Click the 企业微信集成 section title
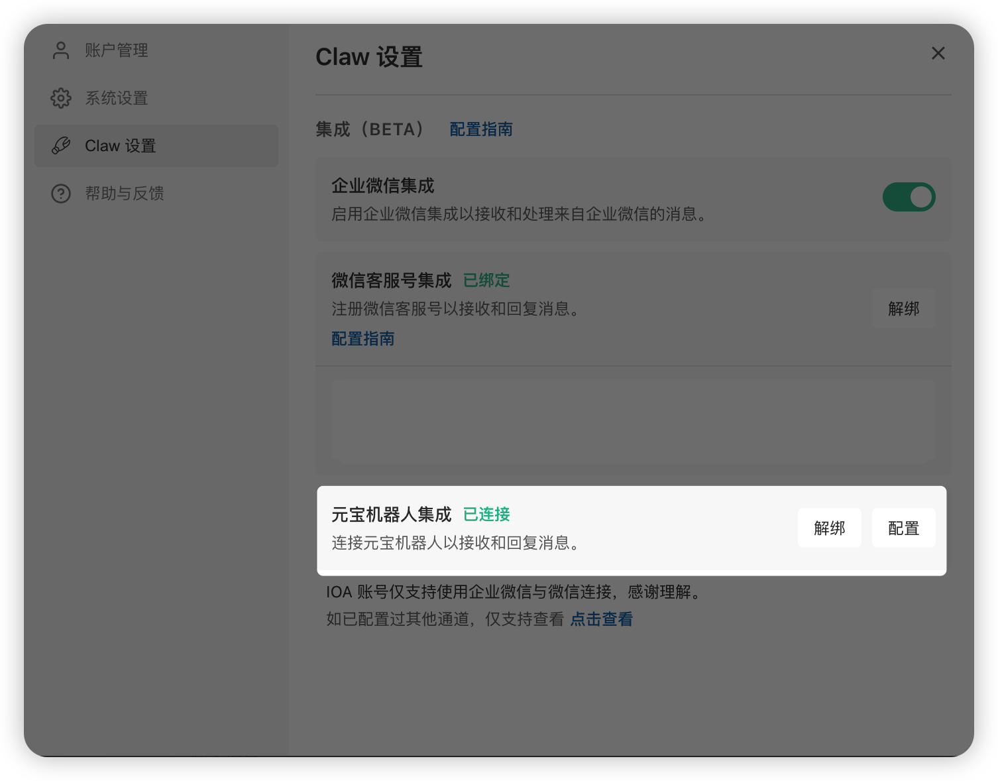Screen dimensions: 998x781 pos(382,186)
